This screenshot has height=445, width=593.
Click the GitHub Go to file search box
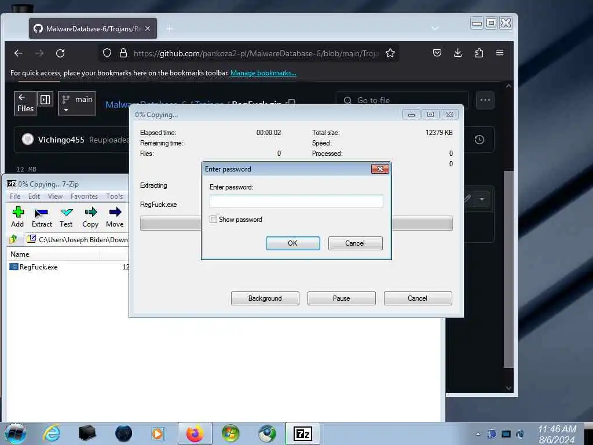pyautogui.click(x=402, y=100)
